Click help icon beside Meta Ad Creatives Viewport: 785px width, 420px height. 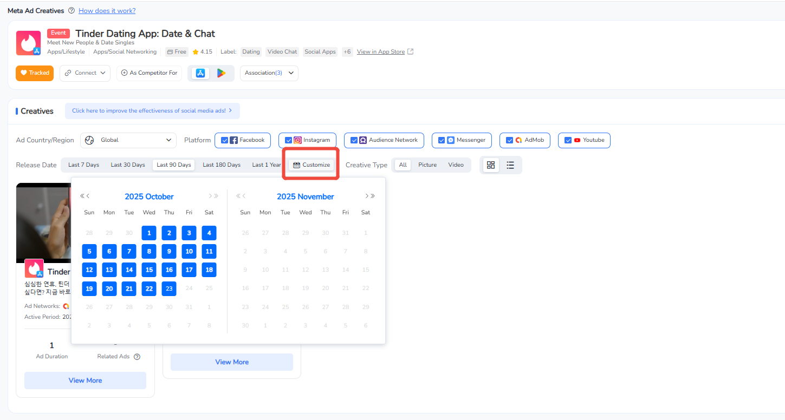point(72,11)
